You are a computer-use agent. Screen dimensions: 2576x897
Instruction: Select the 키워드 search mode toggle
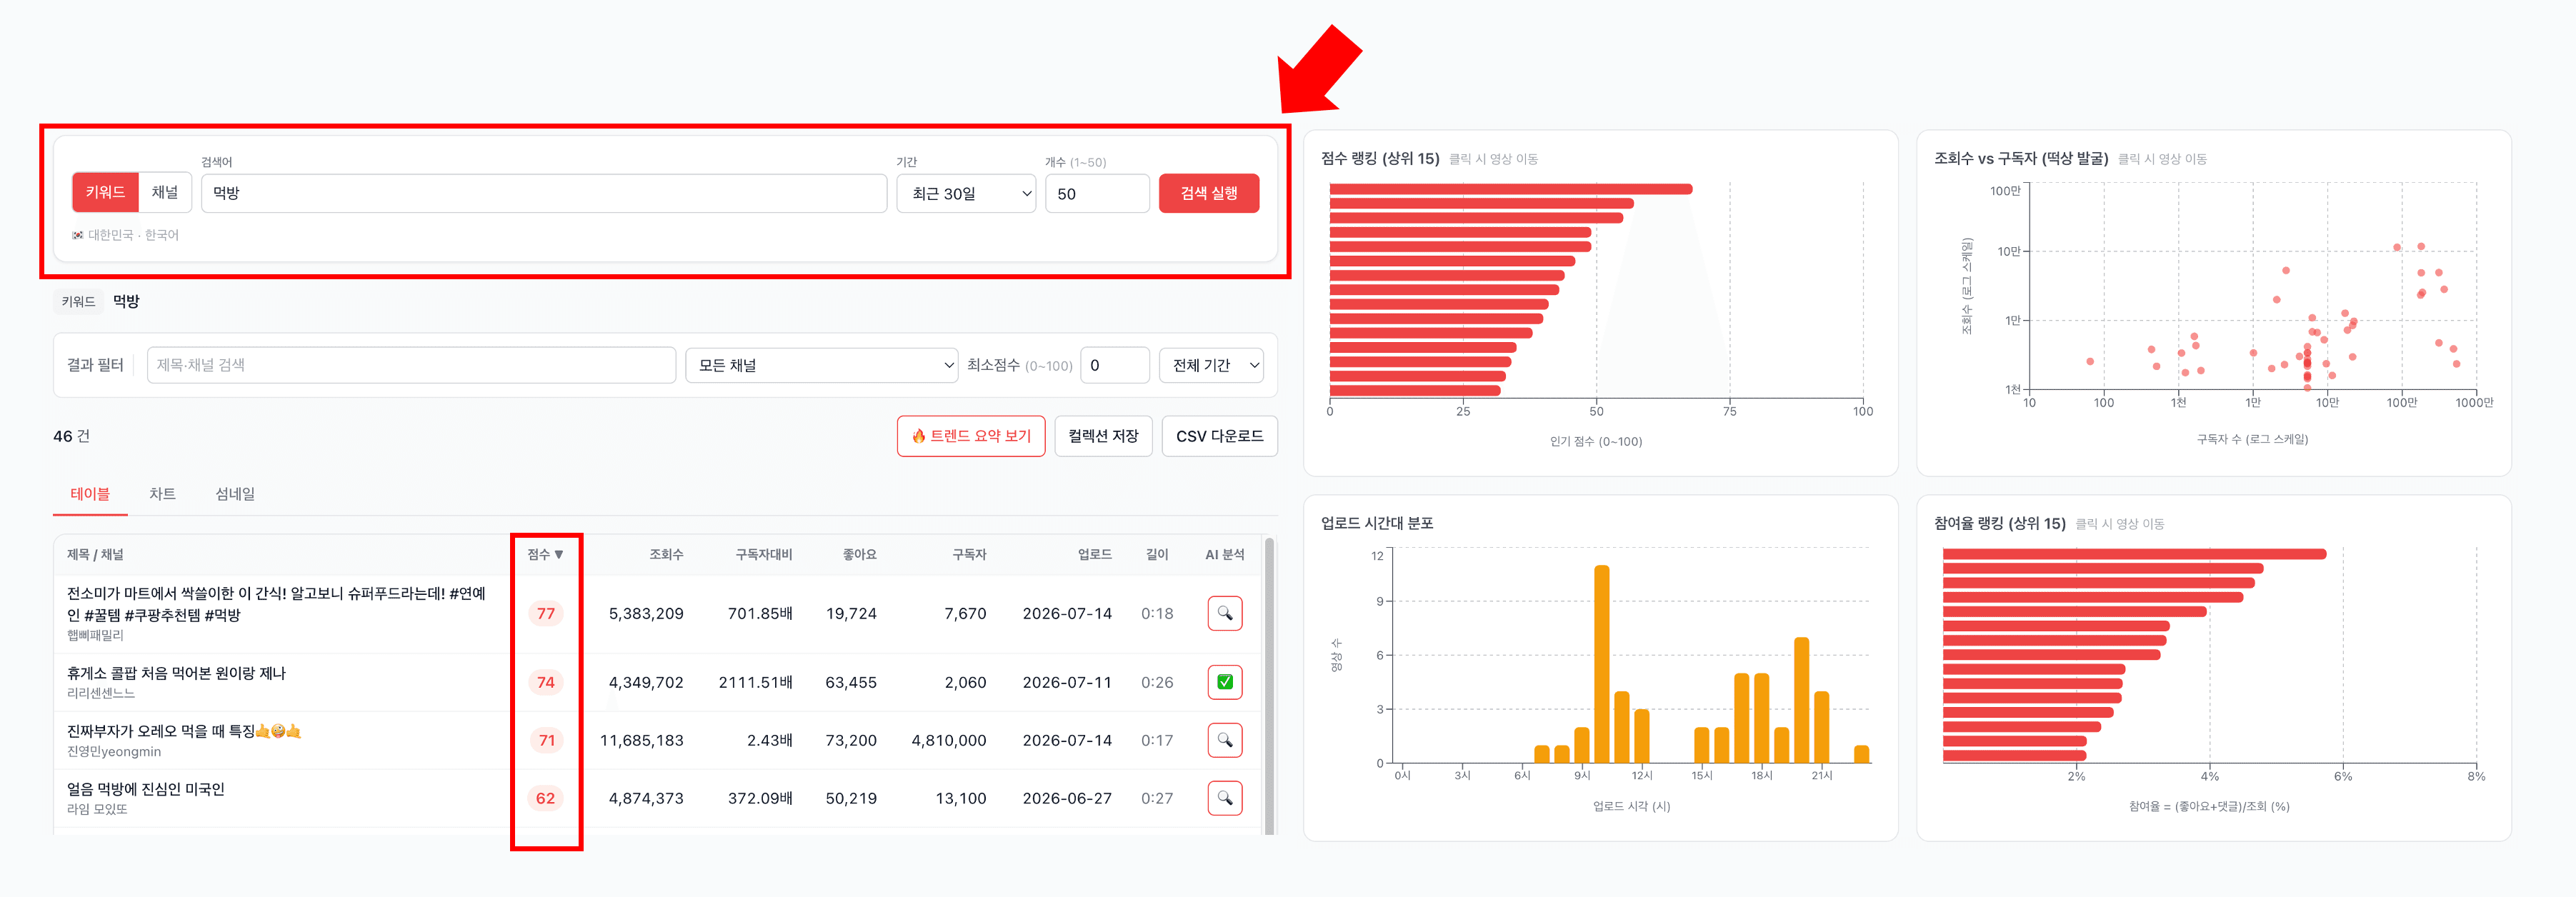click(x=105, y=192)
